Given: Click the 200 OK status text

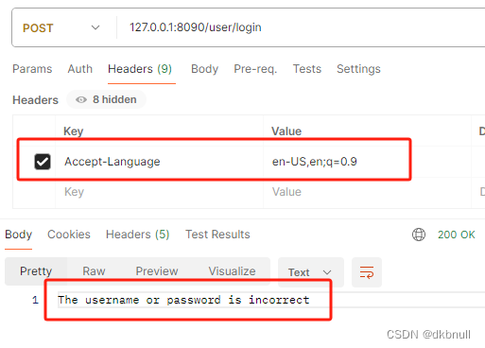Looking at the screenshot, I should [456, 235].
